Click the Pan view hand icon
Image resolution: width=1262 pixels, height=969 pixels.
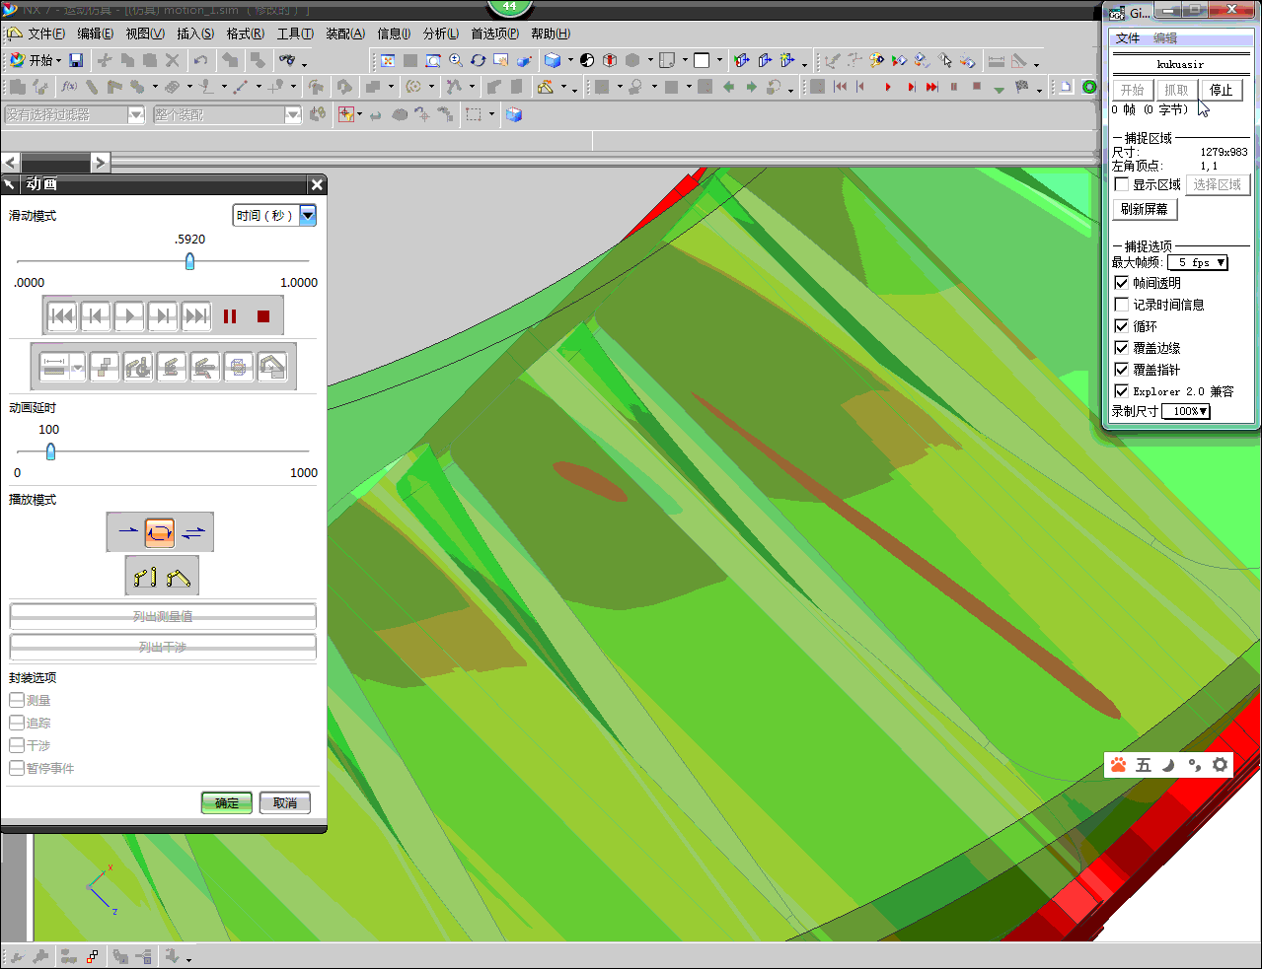click(x=501, y=60)
